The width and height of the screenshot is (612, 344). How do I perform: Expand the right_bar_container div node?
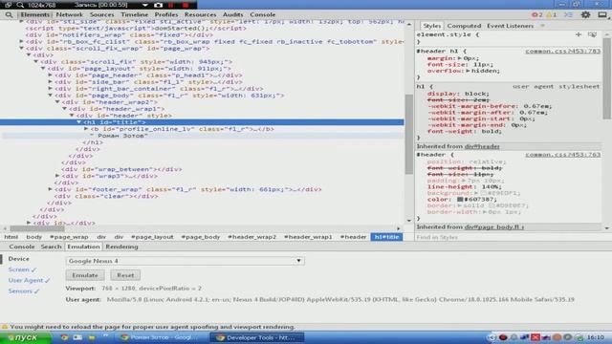click(51, 88)
